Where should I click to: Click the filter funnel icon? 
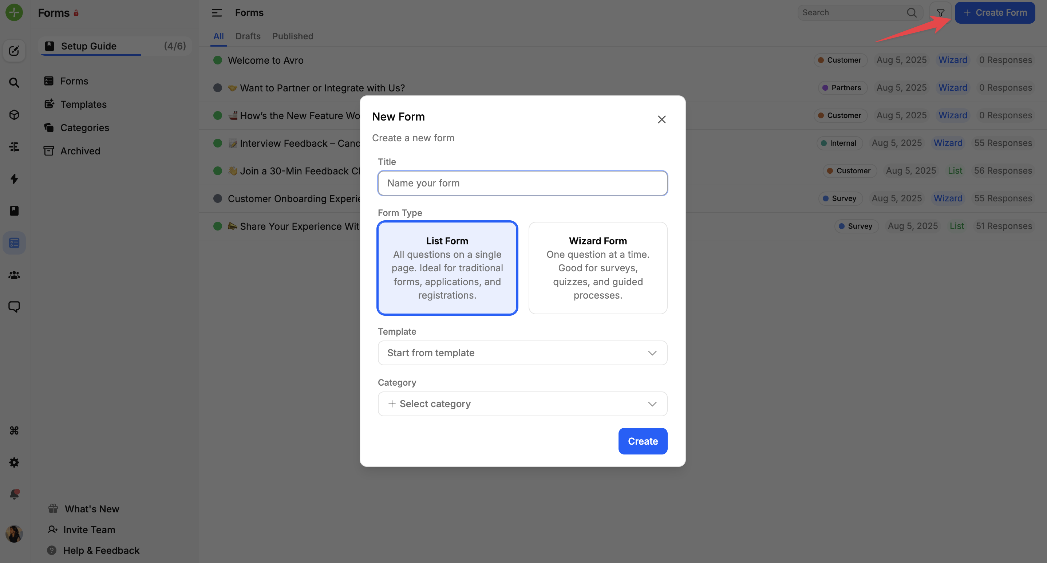click(x=940, y=13)
